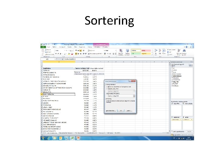This screenshot has height=164, width=219.
Task: Open the green Fil tab
Action: 43,47
